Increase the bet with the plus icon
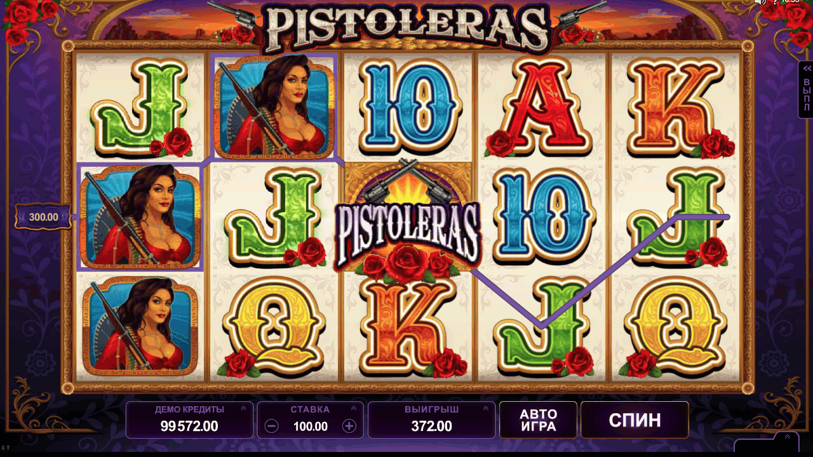Viewport: 813px width, 457px height. click(349, 426)
